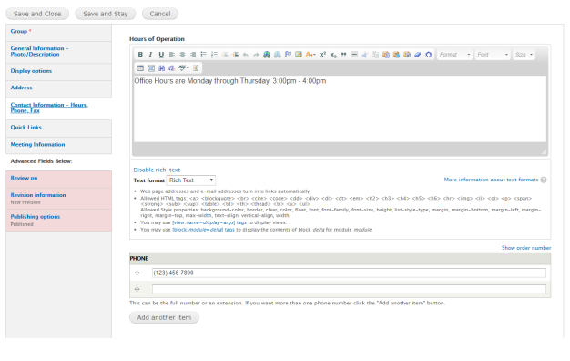The image size is (570, 361).
Task: Toggle bold formatting in the editor
Action: (140, 55)
